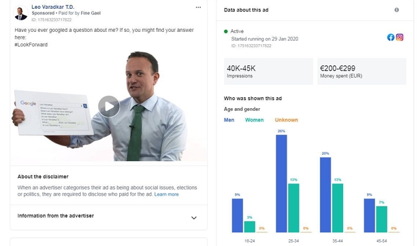Viewport: 418px width, 246px height.
Task: Click the Facebook platform icon
Action: [391, 37]
